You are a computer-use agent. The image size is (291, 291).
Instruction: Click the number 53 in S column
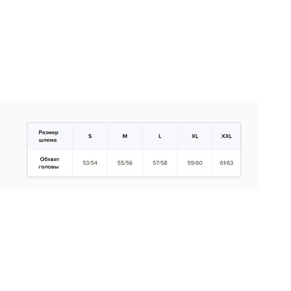86,163
